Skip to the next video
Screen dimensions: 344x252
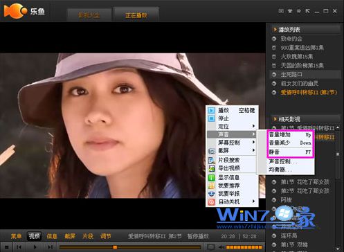click(50, 247)
